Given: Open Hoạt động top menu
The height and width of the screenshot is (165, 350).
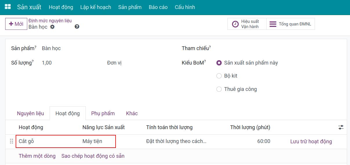Looking at the screenshot, I should pyautogui.click(x=61, y=7).
